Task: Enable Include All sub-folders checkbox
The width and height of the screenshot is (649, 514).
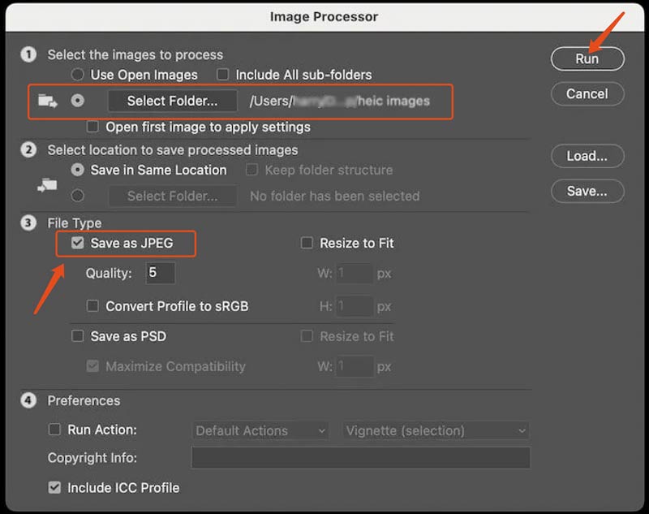Action: click(223, 75)
